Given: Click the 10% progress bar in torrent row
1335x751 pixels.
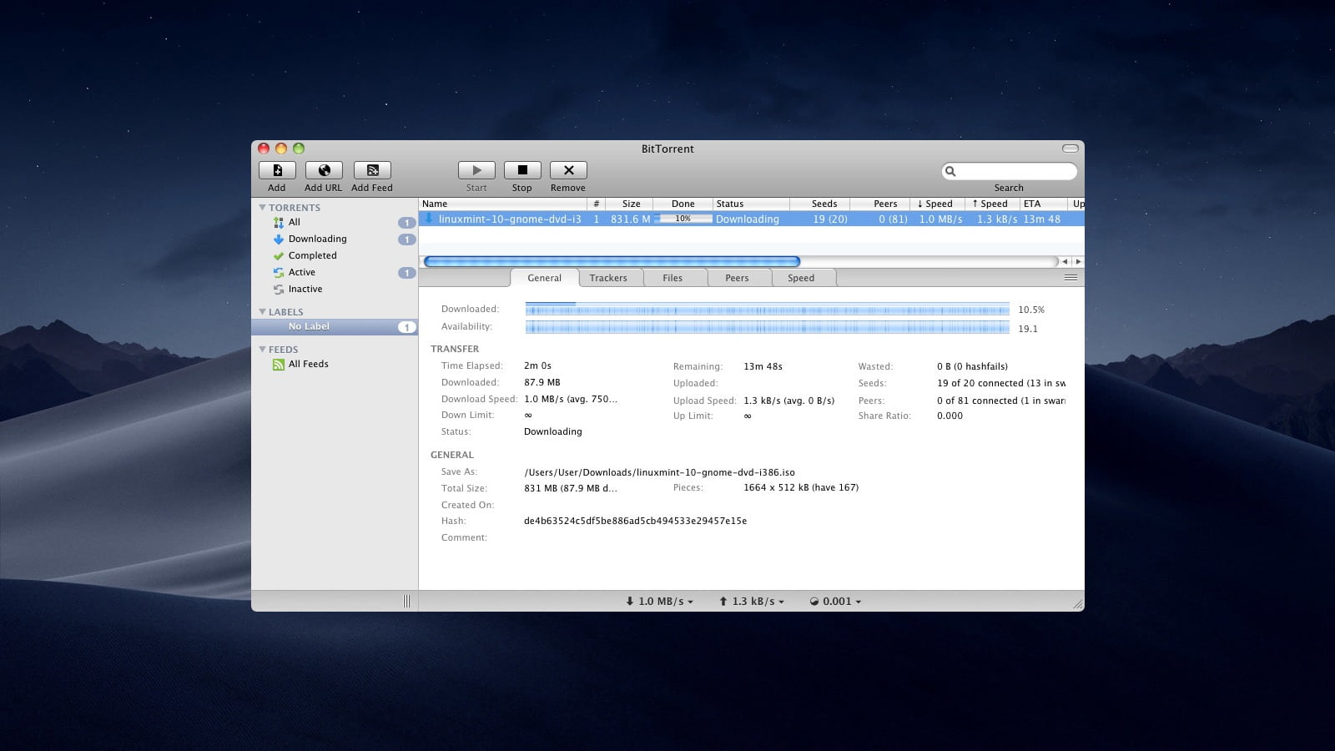Looking at the screenshot, I should pos(683,219).
